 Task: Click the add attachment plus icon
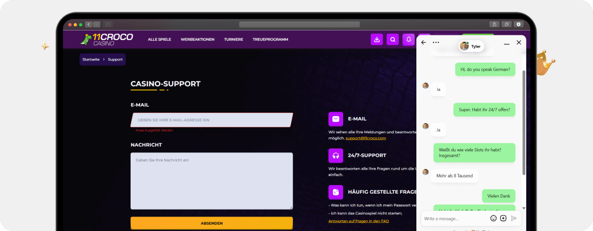click(x=503, y=218)
